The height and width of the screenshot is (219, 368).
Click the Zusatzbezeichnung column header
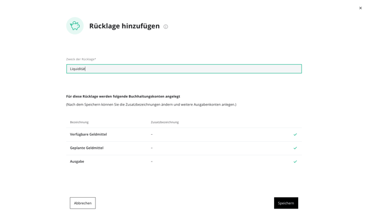[165, 122]
